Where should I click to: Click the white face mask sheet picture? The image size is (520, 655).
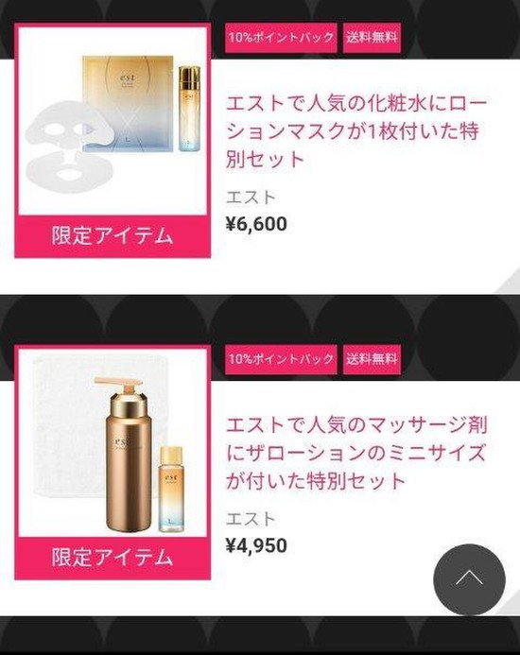tap(69, 148)
